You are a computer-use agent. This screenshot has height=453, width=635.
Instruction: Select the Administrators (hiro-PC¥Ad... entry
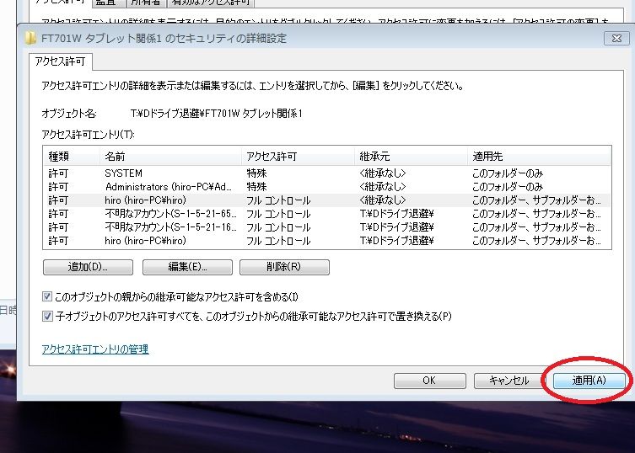point(327,186)
